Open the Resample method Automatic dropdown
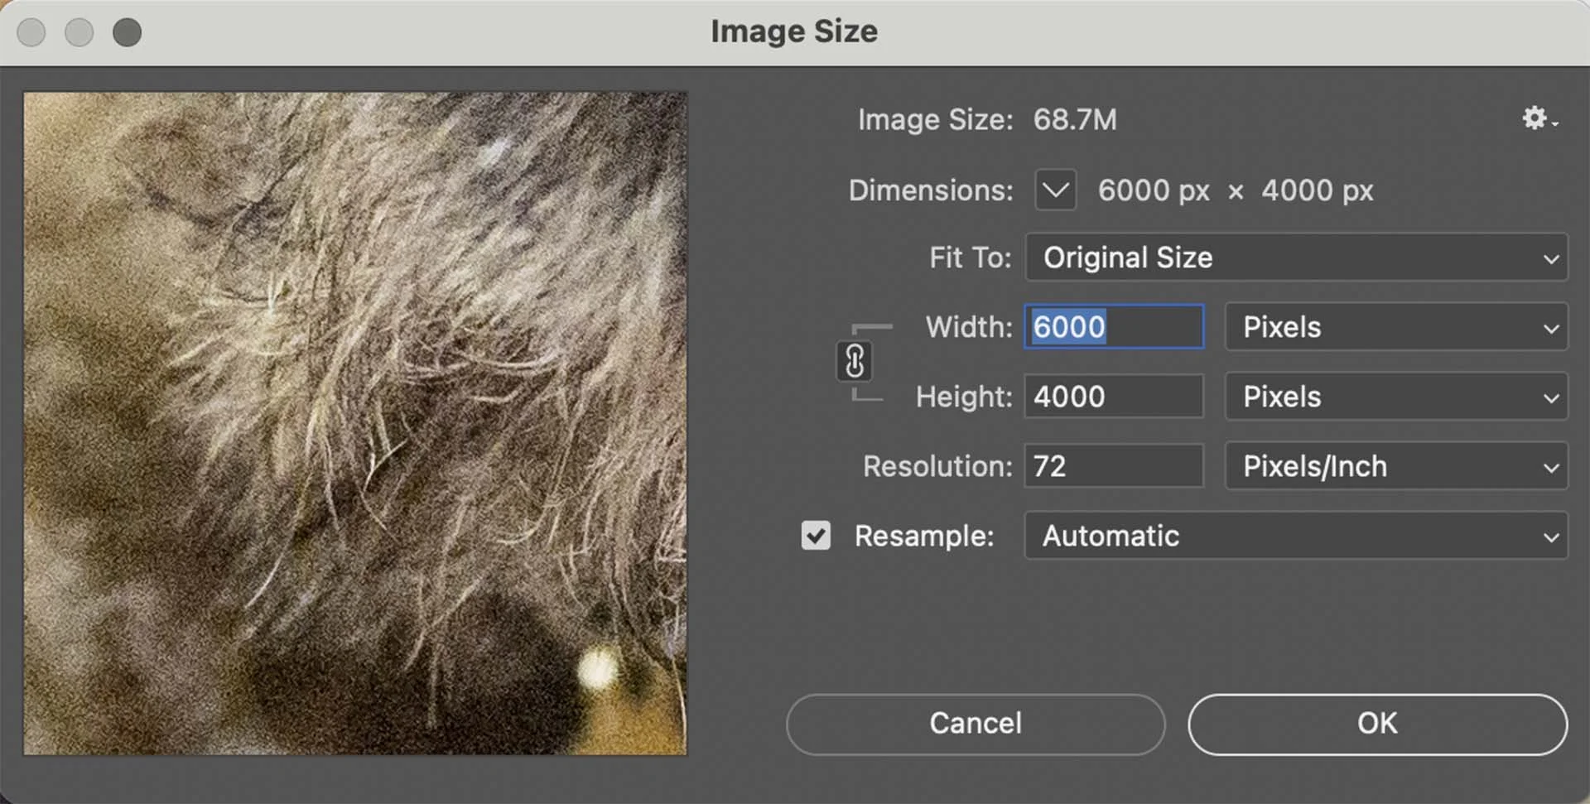 [1294, 536]
